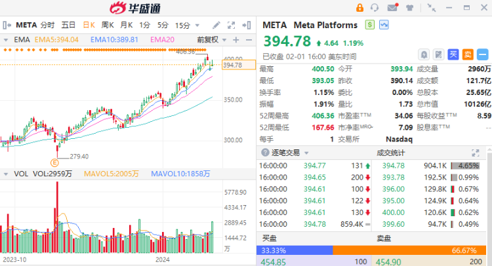Expand the EMA indicator dropdown arrow

pyautogui.click(x=6, y=40)
